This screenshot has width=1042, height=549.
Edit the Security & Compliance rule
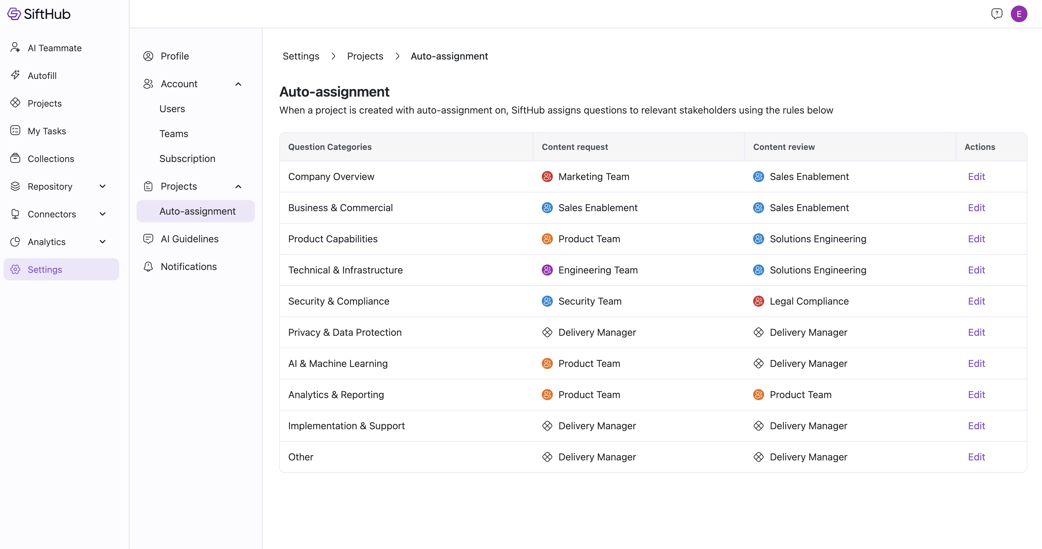point(976,301)
